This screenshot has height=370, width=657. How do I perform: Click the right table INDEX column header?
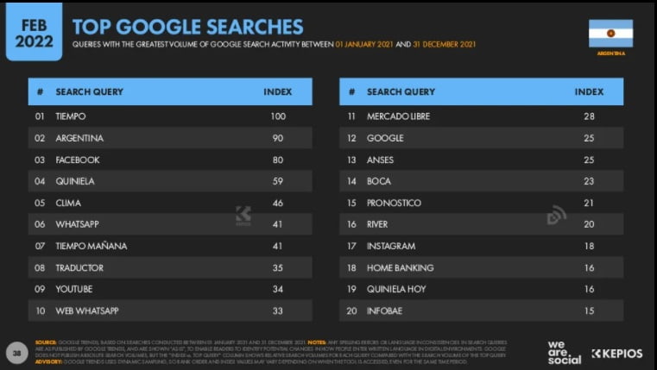pos(589,92)
